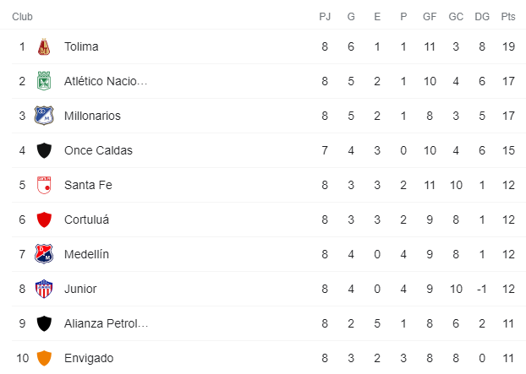The height and width of the screenshot is (374, 526).
Task: Select the Millonarios blue shield logo
Action: pos(44,116)
